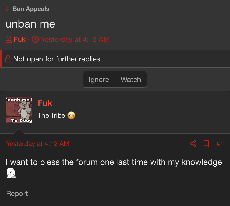Click The Tribe user title text

point(51,115)
